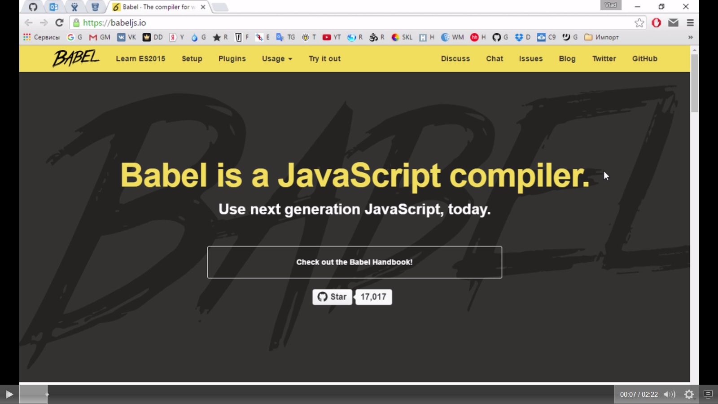Open the Chat link

point(495,59)
